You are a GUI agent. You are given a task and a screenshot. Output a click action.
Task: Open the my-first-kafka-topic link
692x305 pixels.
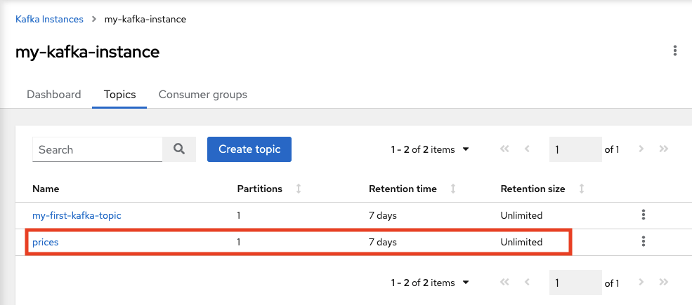[77, 215]
